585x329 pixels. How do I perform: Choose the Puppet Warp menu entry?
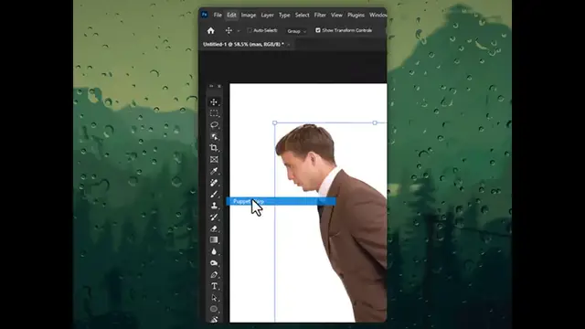pos(281,201)
